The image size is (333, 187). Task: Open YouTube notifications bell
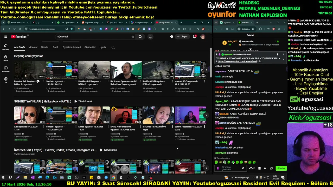194,37
